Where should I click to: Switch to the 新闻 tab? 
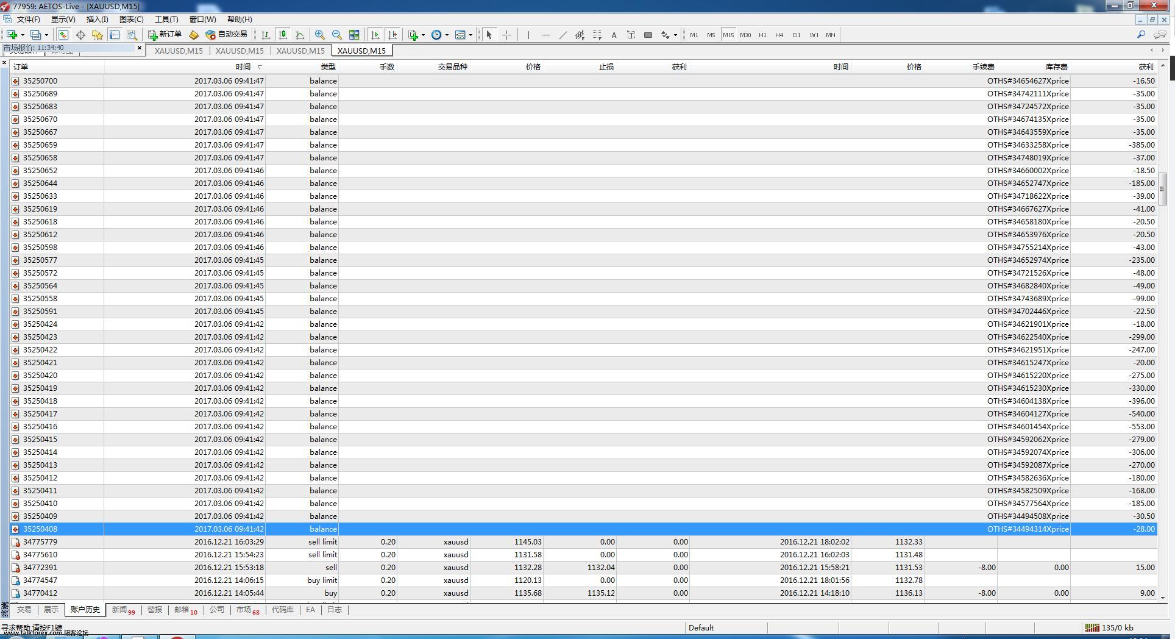123,610
